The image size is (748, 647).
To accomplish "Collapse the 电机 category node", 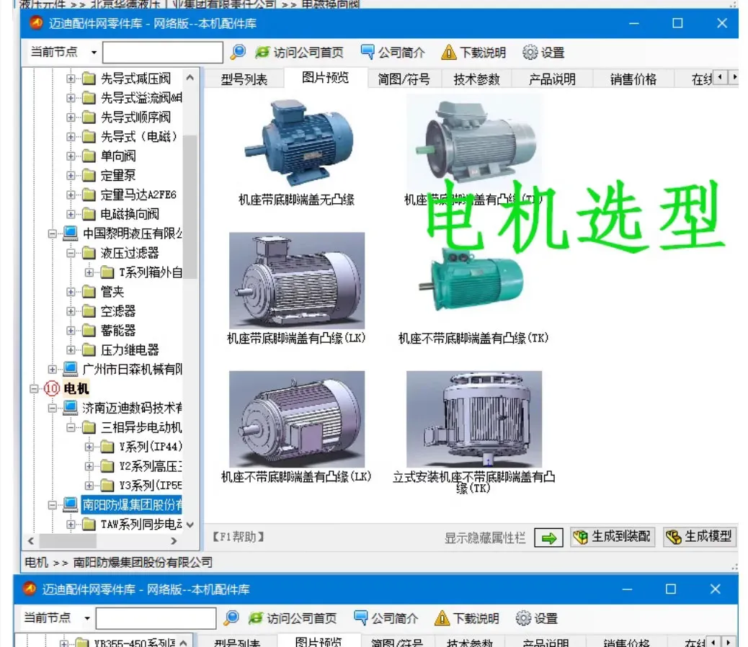I will coord(33,388).
